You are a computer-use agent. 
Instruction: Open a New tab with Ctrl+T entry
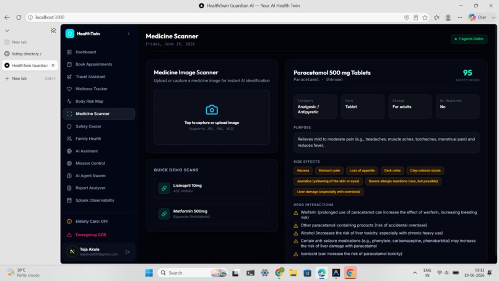click(30, 78)
